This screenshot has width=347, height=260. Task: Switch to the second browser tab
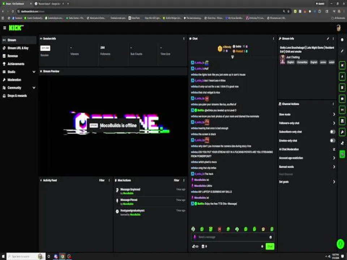coord(50,4)
